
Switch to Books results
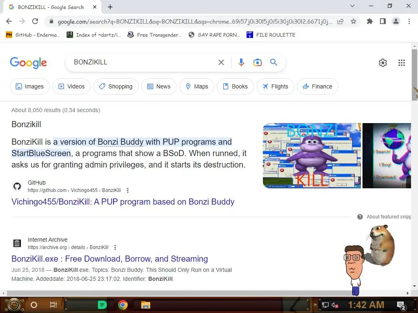(235, 86)
